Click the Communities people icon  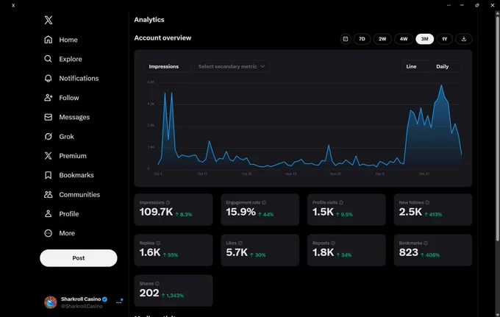(48, 194)
